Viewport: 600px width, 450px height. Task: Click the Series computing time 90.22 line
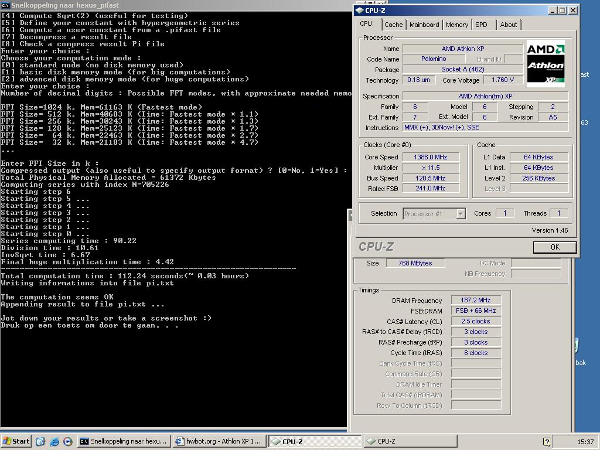pyautogui.click(x=69, y=241)
